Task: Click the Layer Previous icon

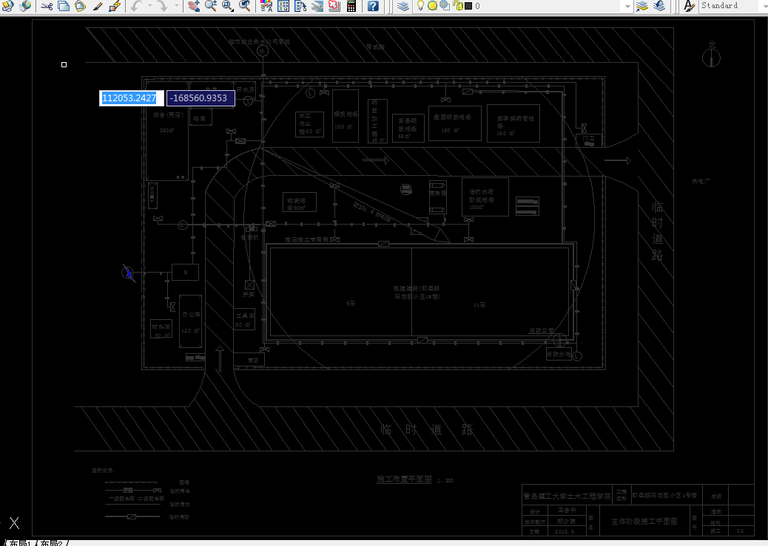Action: click(658, 6)
